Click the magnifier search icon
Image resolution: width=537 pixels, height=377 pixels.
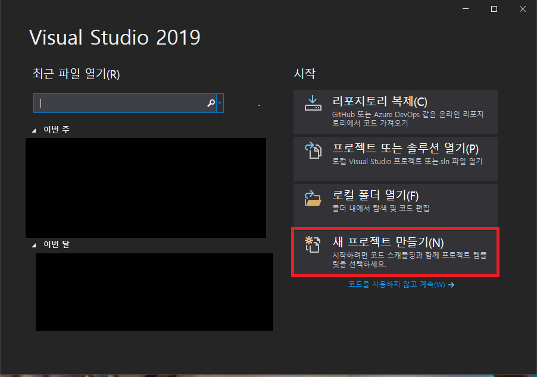coord(211,103)
